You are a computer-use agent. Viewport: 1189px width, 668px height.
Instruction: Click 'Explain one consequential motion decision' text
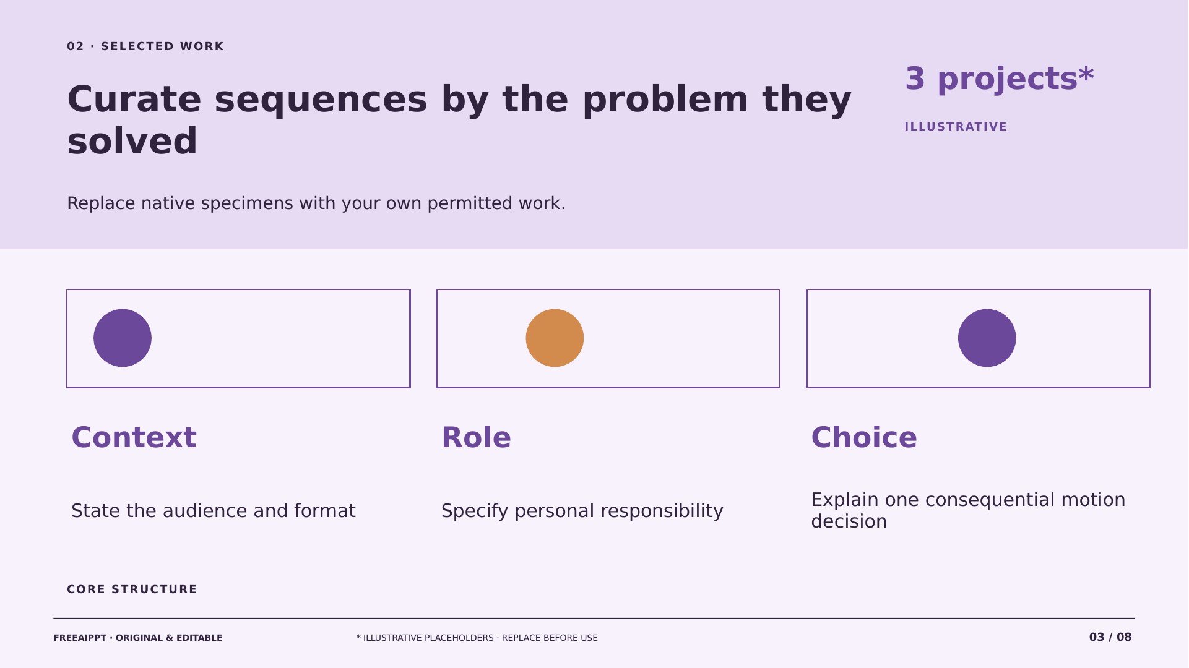point(968,511)
